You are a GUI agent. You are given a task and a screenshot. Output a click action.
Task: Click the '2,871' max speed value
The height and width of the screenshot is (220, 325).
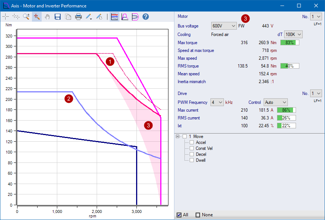[264, 58]
